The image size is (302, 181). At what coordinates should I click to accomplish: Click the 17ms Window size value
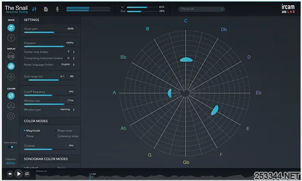[70, 100]
